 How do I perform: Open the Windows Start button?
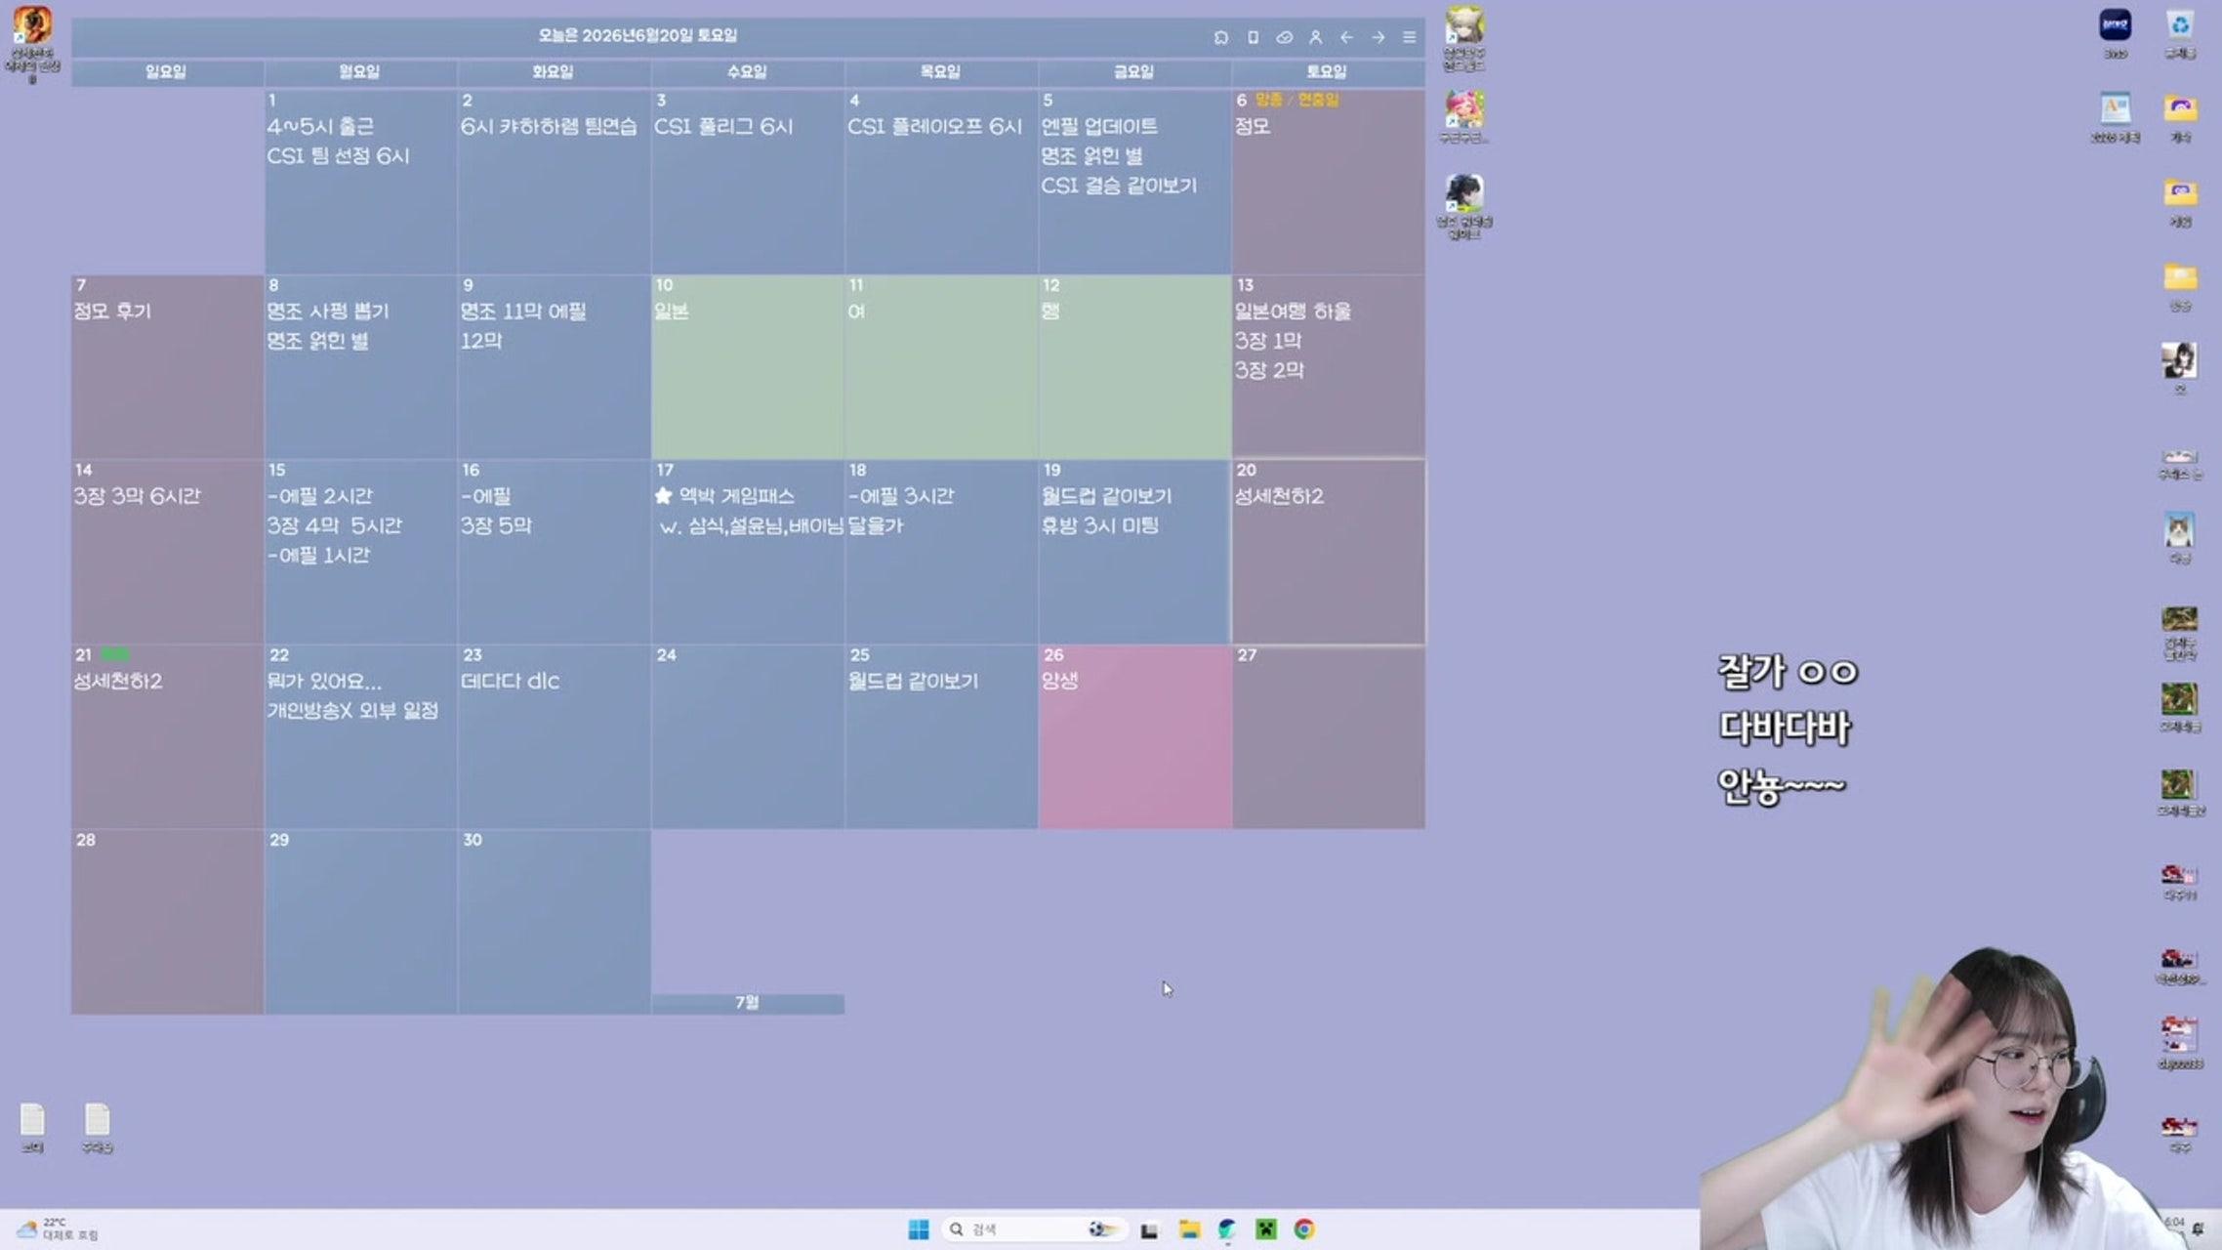click(919, 1229)
